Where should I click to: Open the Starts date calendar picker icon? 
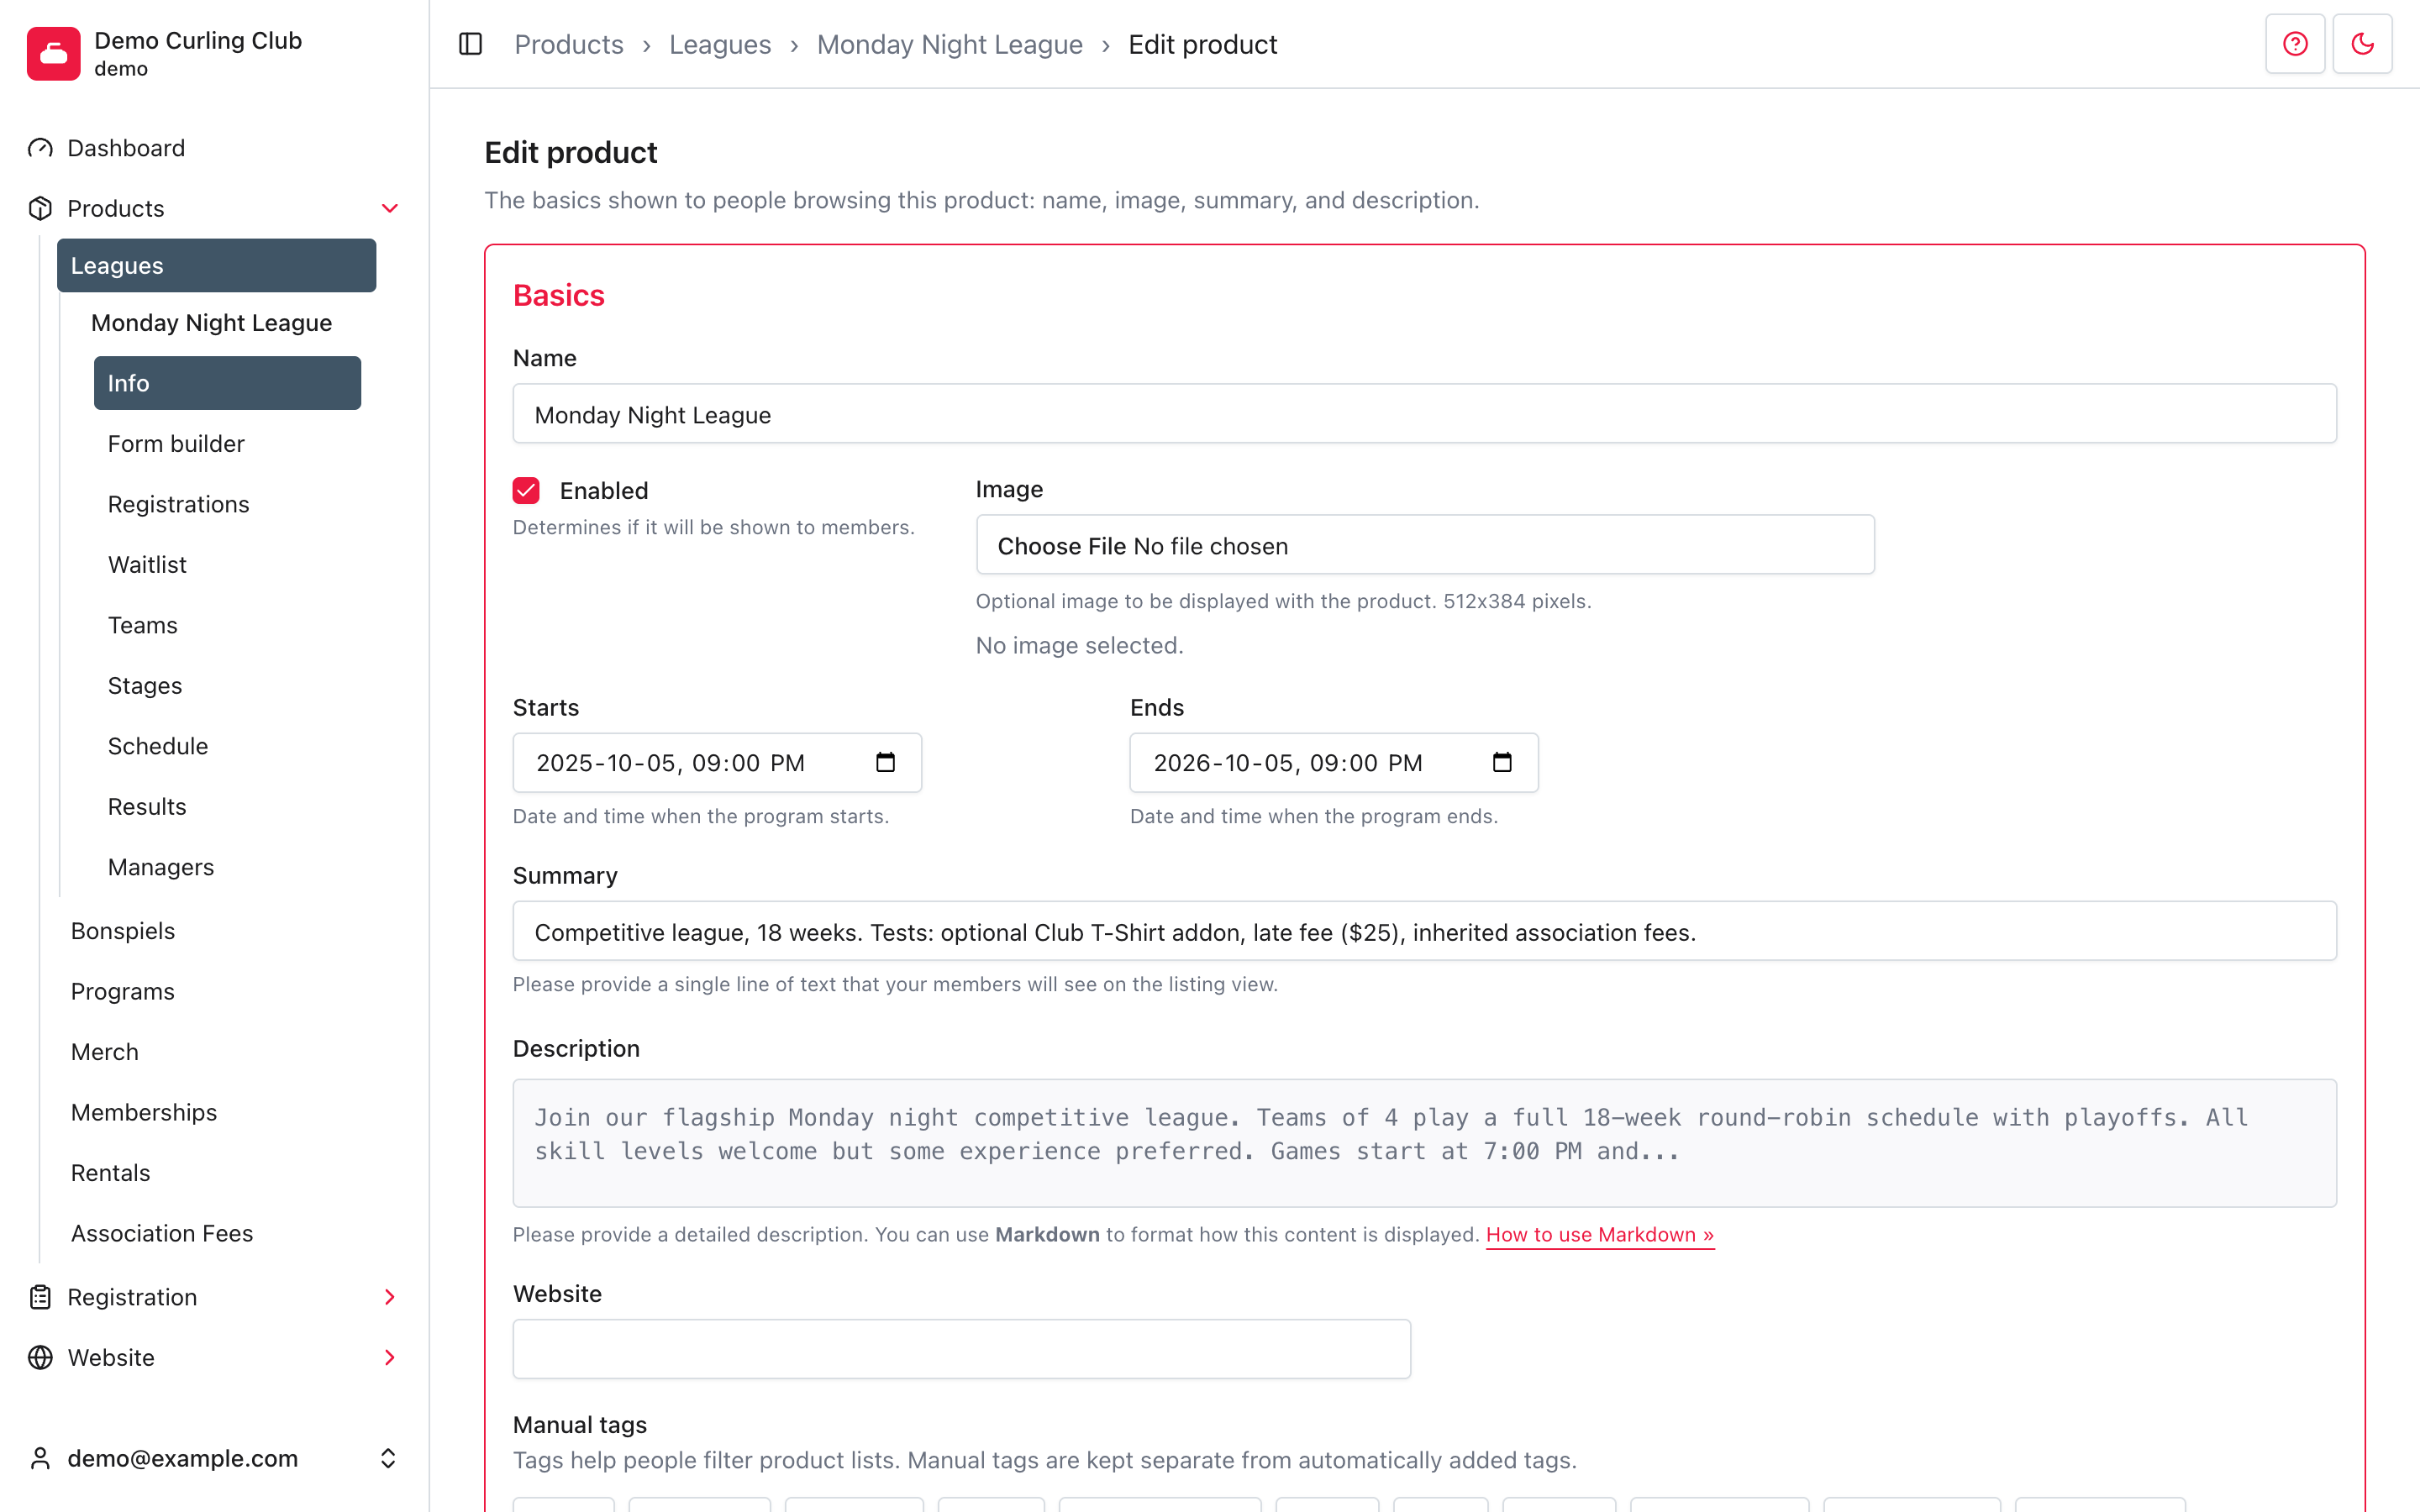885,762
